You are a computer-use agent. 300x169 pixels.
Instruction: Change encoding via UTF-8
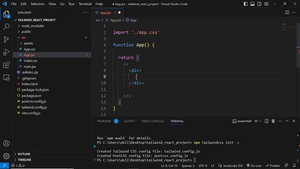tap(203, 166)
